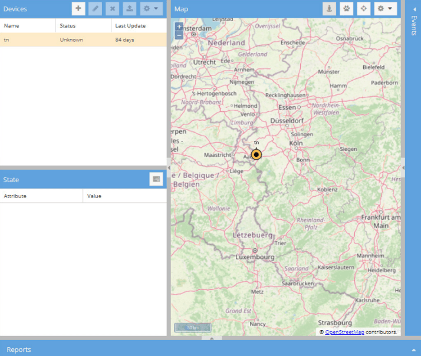This screenshot has width=421, height=356.
Task: Select the 'tn' device row
Action: (83, 39)
